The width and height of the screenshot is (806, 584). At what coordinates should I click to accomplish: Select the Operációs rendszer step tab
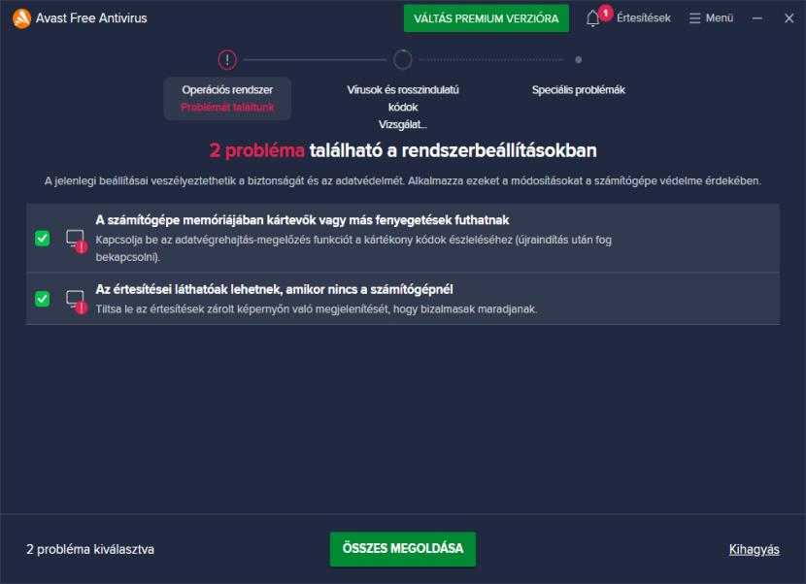(x=227, y=98)
